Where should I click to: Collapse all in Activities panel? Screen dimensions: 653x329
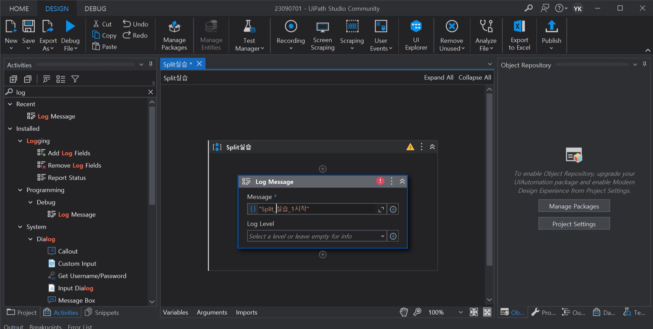tap(28, 79)
